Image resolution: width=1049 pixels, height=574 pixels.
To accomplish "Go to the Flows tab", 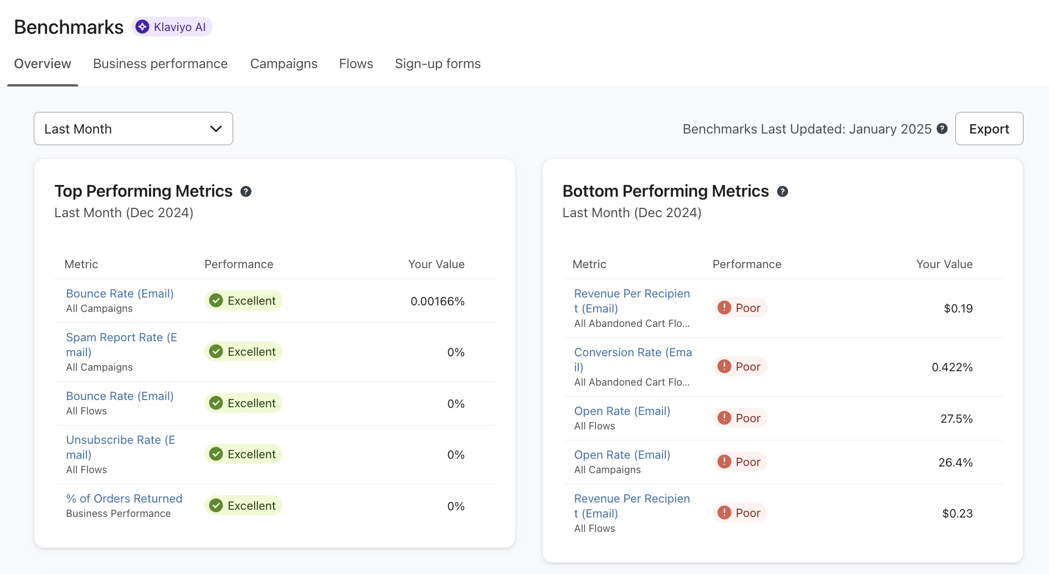I will 356,64.
